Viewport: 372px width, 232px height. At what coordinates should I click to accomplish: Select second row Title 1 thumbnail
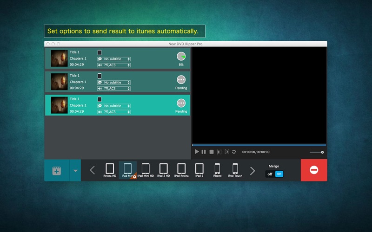[59, 82]
